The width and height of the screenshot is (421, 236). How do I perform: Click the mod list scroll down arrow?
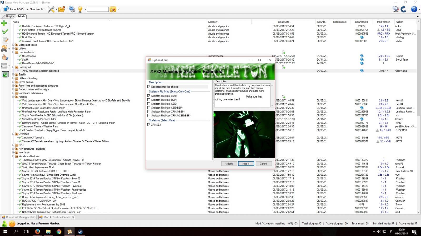coord(418,212)
